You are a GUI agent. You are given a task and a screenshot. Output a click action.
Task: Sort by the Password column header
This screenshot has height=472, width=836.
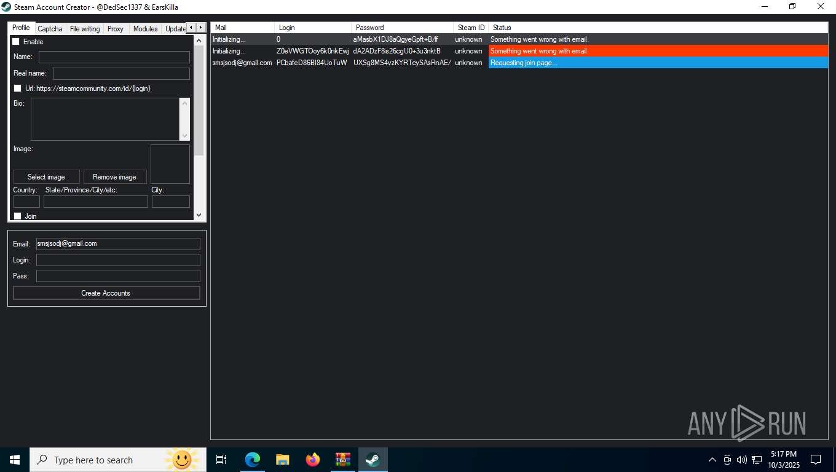(403, 28)
